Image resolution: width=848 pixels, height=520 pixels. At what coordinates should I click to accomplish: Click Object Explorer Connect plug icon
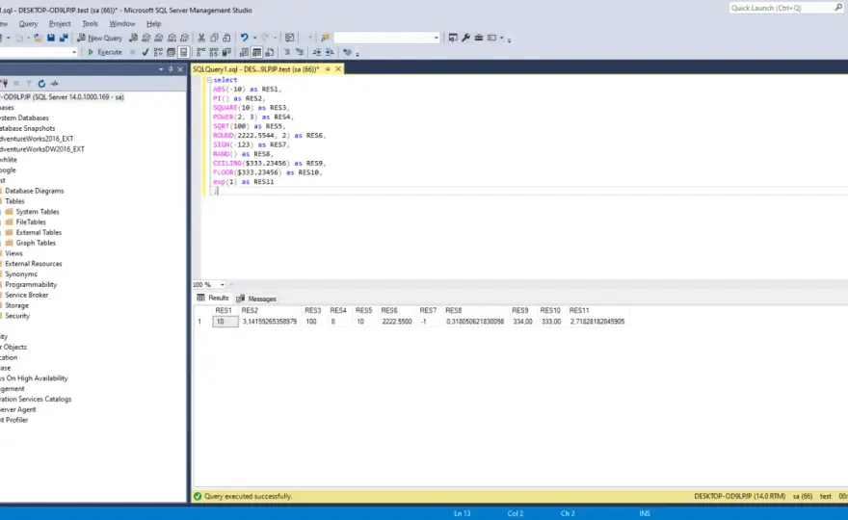pyautogui.click(x=4, y=83)
